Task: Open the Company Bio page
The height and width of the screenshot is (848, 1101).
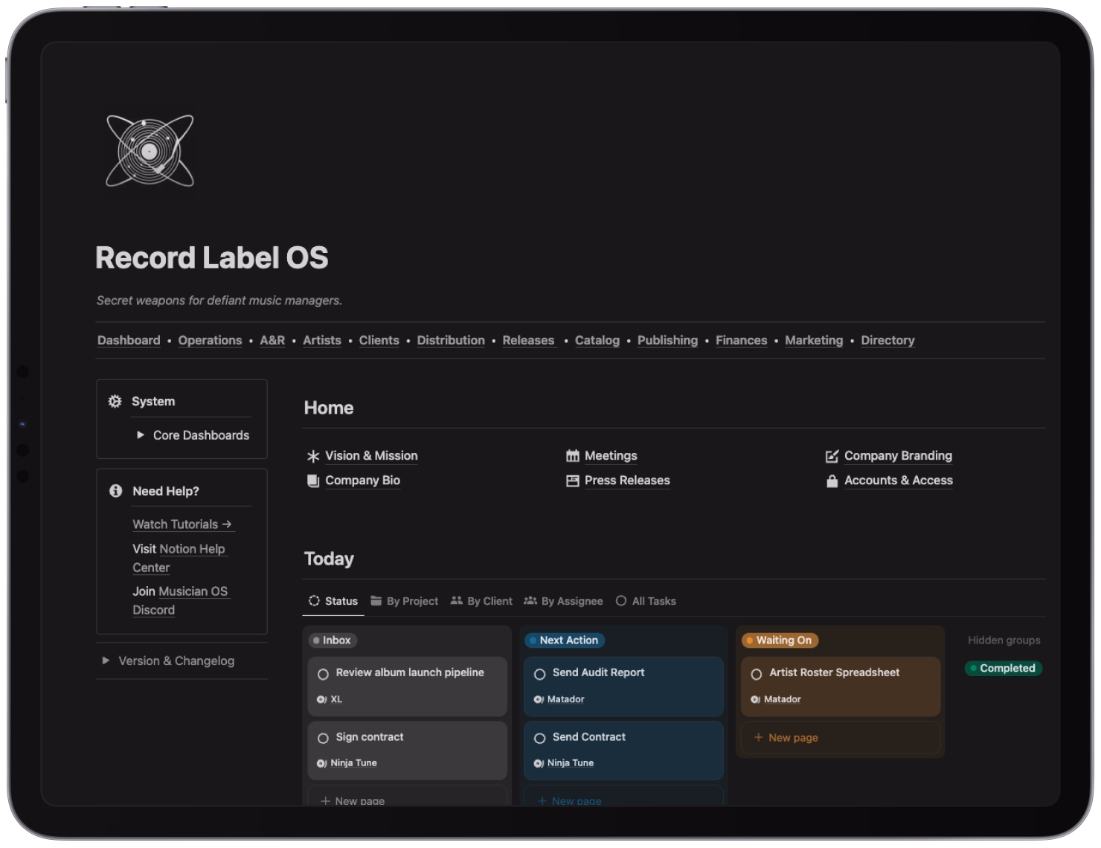Action: pyautogui.click(x=362, y=481)
